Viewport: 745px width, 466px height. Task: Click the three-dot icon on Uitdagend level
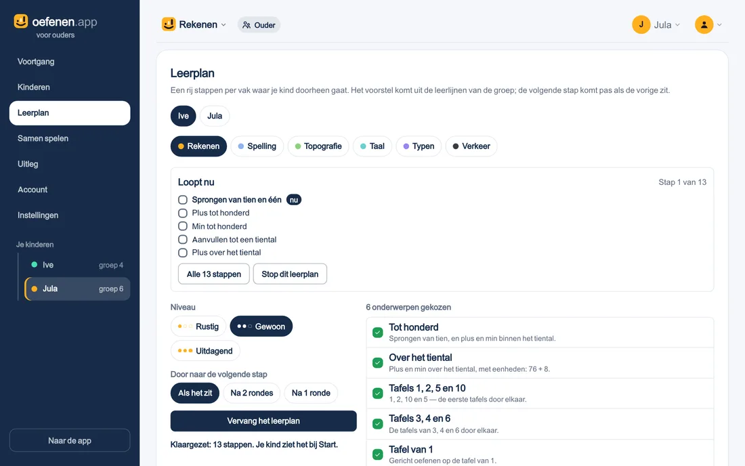(185, 351)
